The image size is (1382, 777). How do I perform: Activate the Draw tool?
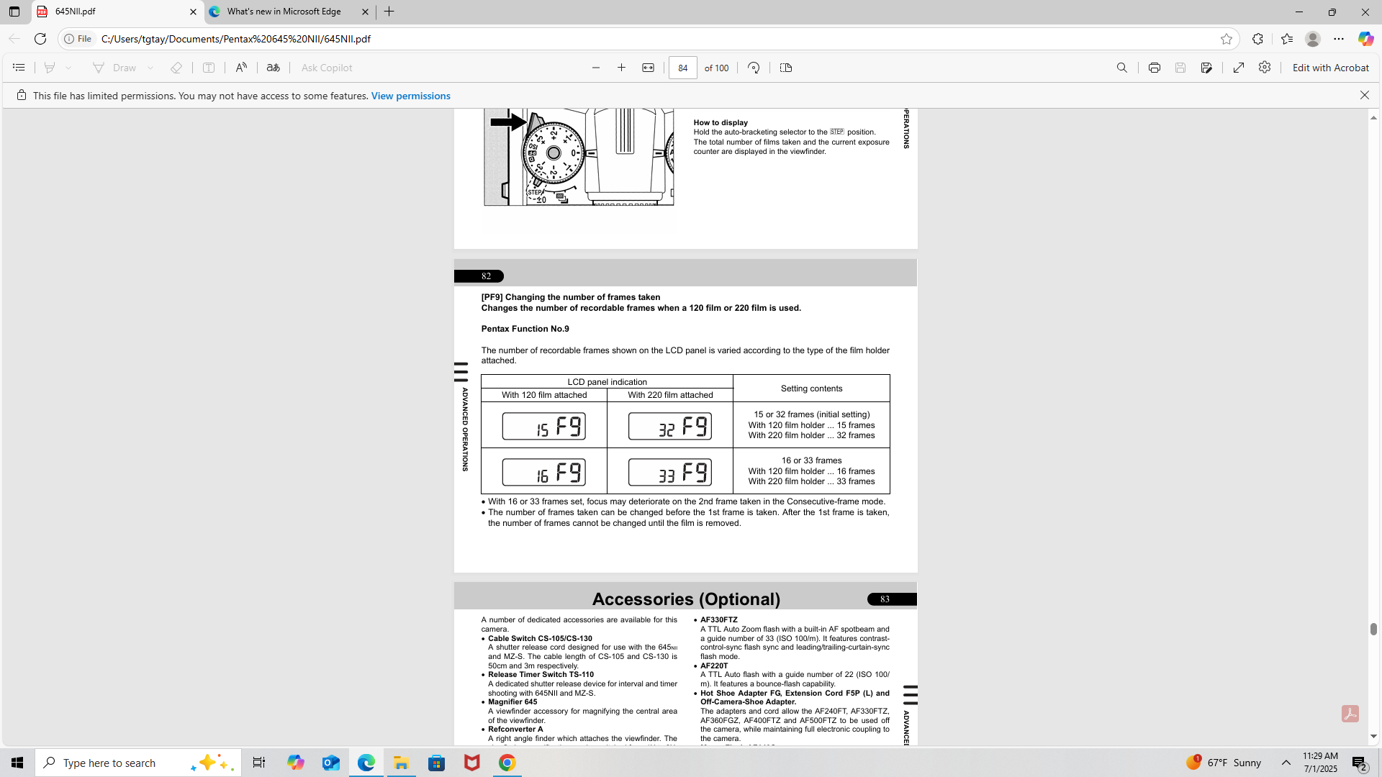pos(114,68)
